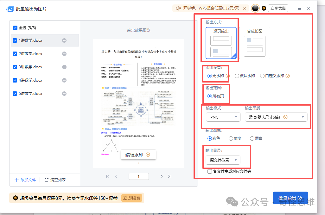Jump to the last preview page
Viewport: 325px width, 215px height.
[169, 176]
